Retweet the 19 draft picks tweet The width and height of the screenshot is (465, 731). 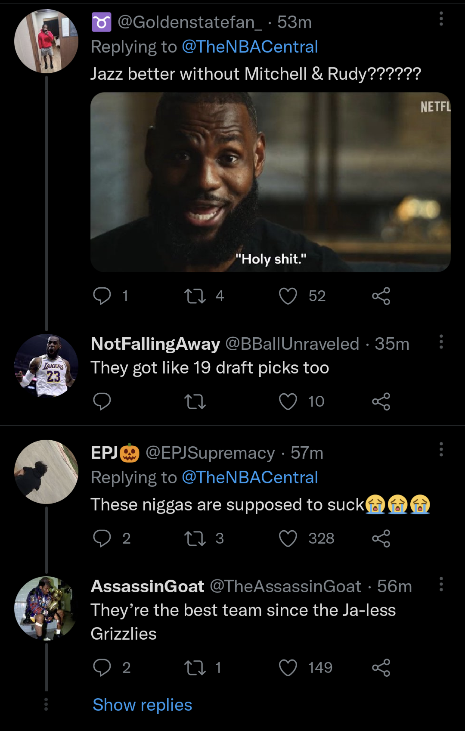[195, 401]
